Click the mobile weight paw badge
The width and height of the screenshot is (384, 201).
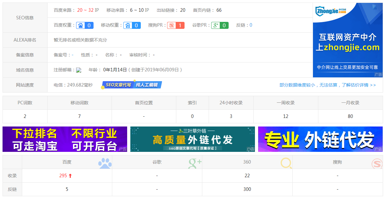pyautogui.click(x=132, y=25)
